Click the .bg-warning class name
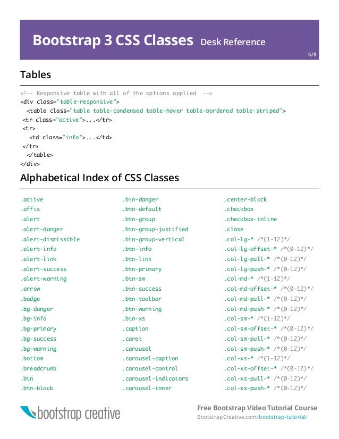The width and height of the screenshot is (339, 439). tap(38, 349)
